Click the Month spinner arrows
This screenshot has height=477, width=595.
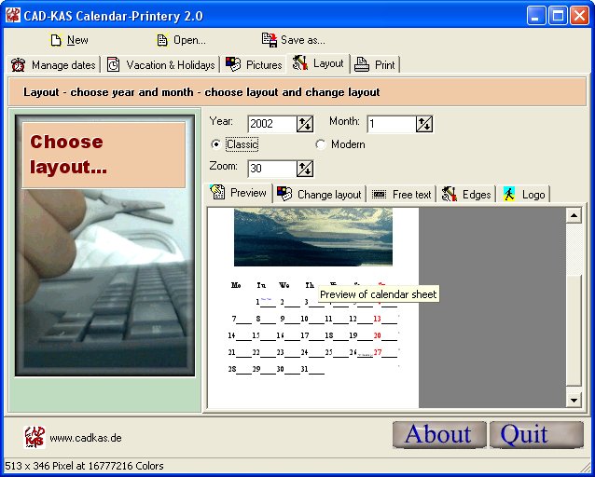point(424,124)
